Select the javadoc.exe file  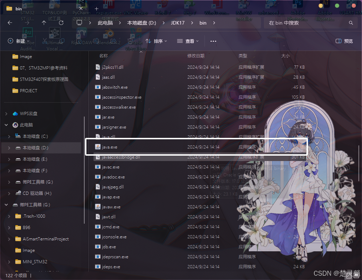point(200,177)
